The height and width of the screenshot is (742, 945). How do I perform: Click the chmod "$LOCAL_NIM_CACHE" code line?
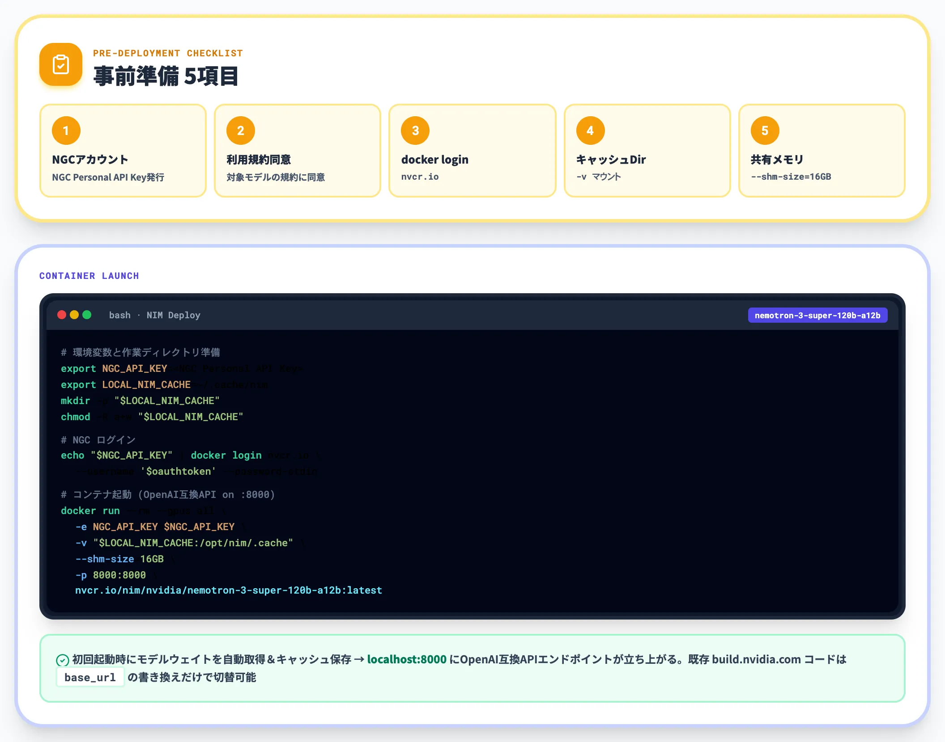152,417
